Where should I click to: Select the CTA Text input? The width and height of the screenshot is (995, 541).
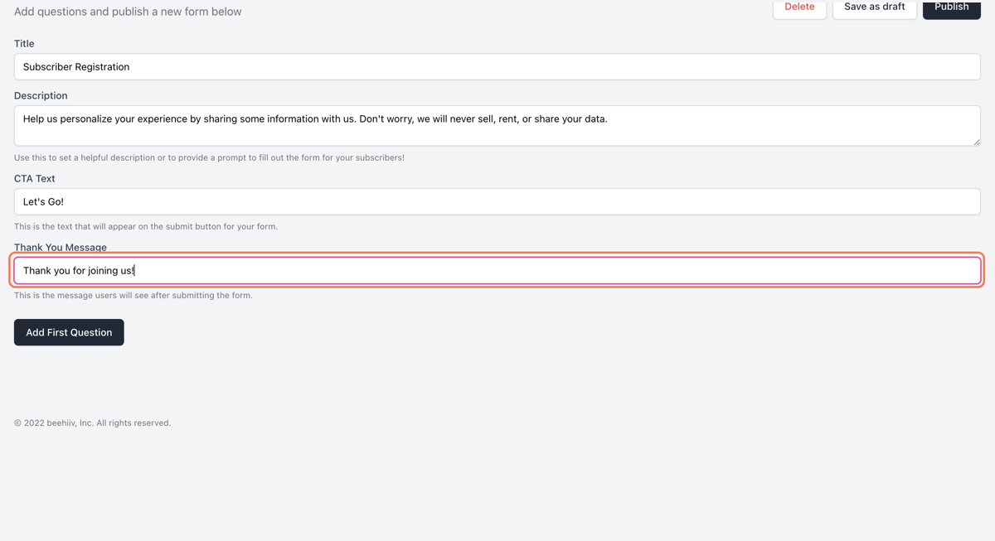[498, 201]
